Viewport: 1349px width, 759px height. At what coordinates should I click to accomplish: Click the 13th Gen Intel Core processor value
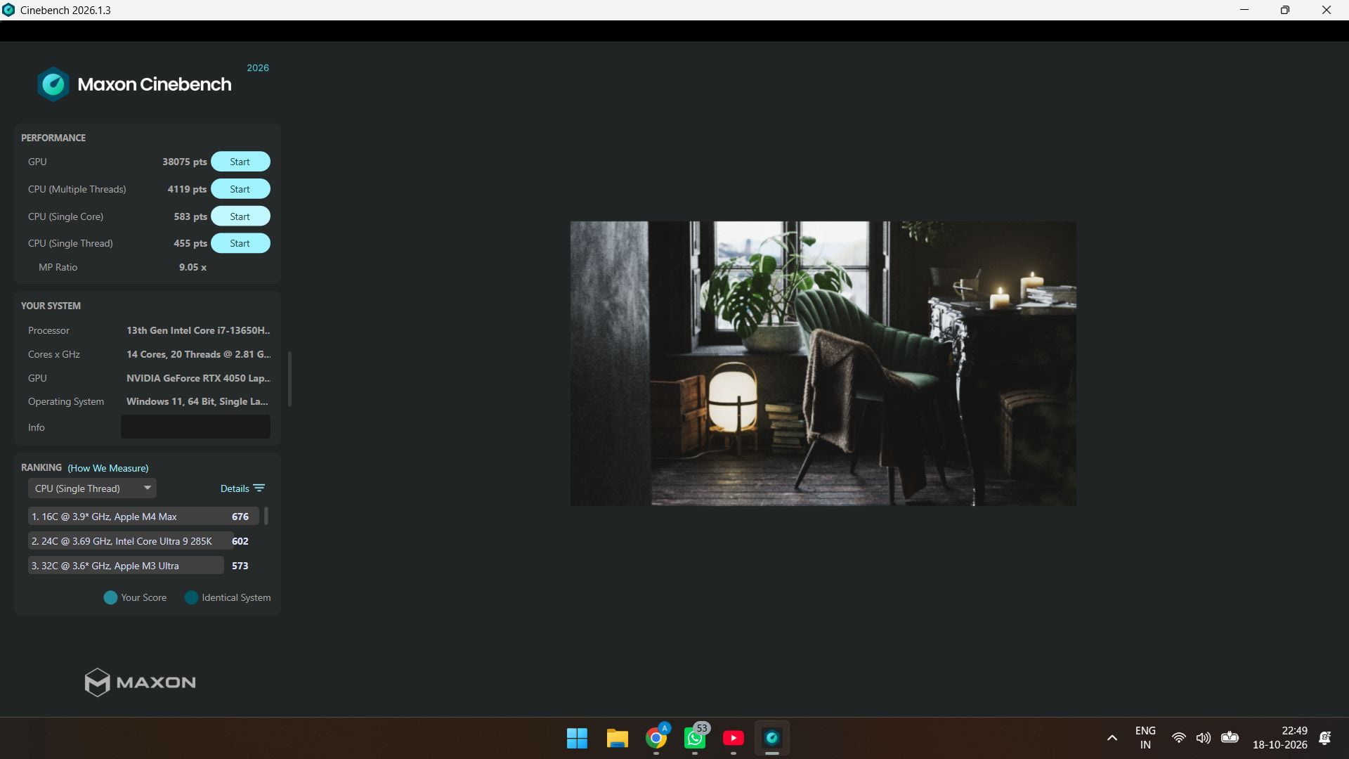click(x=198, y=330)
